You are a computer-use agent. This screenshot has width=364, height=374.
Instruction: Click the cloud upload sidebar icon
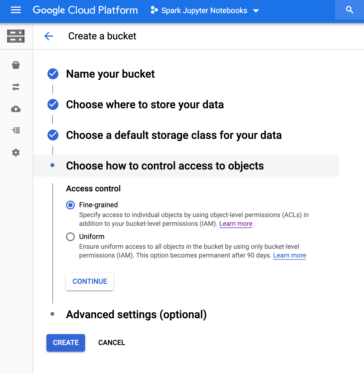point(16,109)
